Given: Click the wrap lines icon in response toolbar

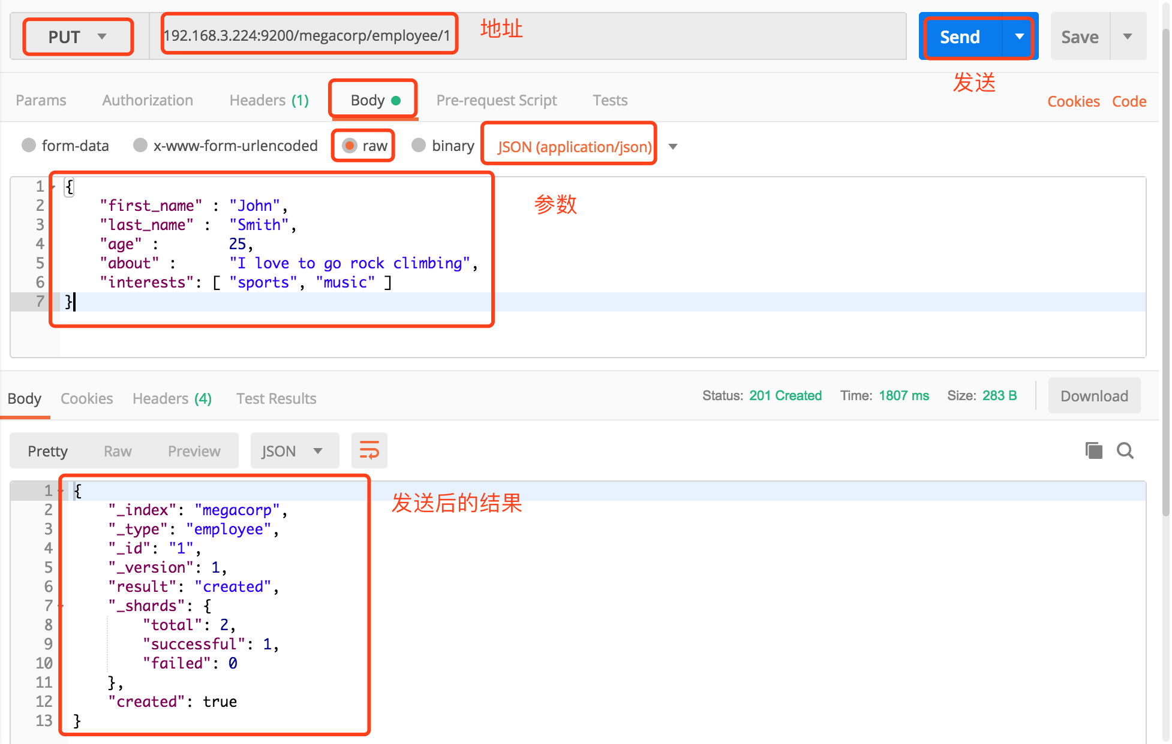Looking at the screenshot, I should tap(369, 450).
